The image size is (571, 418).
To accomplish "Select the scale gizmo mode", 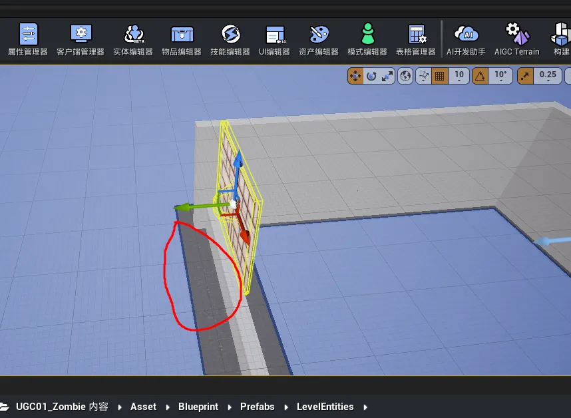I will [387, 76].
